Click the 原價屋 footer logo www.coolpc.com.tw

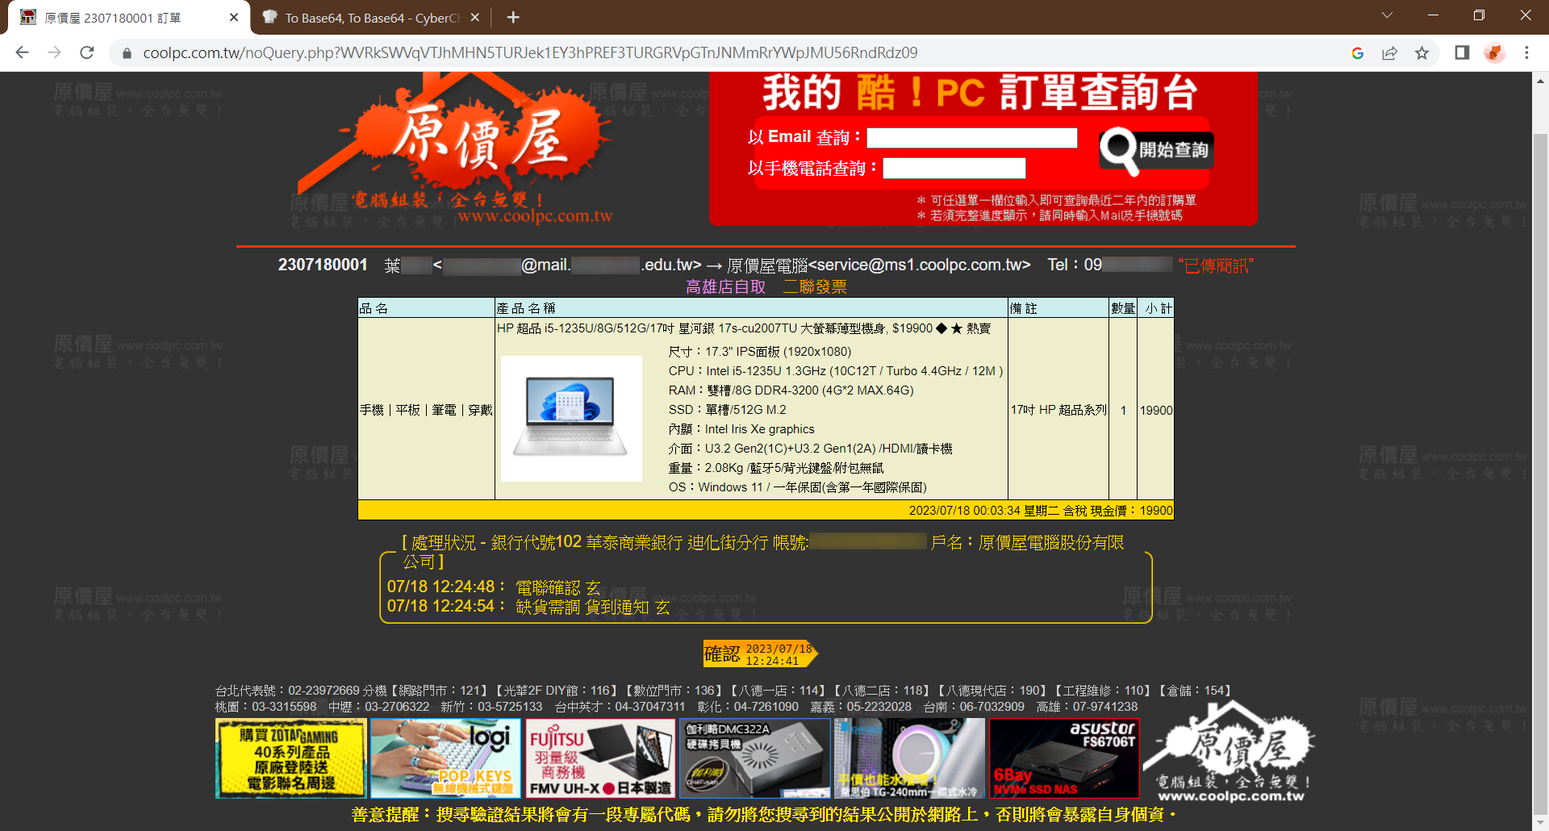(1230, 752)
